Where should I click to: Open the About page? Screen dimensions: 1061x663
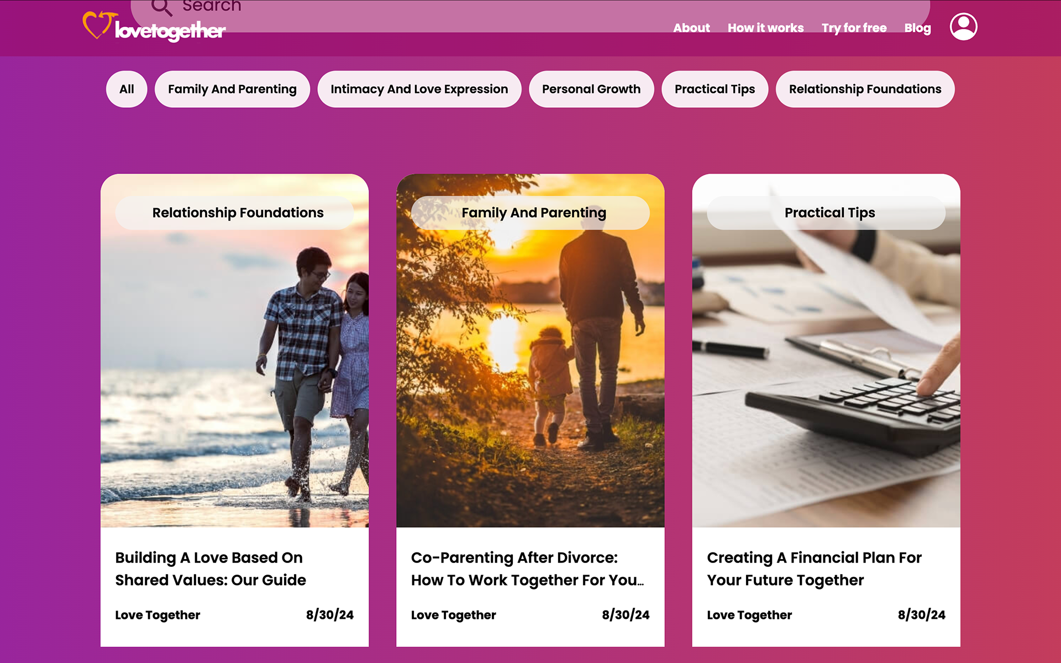691,28
